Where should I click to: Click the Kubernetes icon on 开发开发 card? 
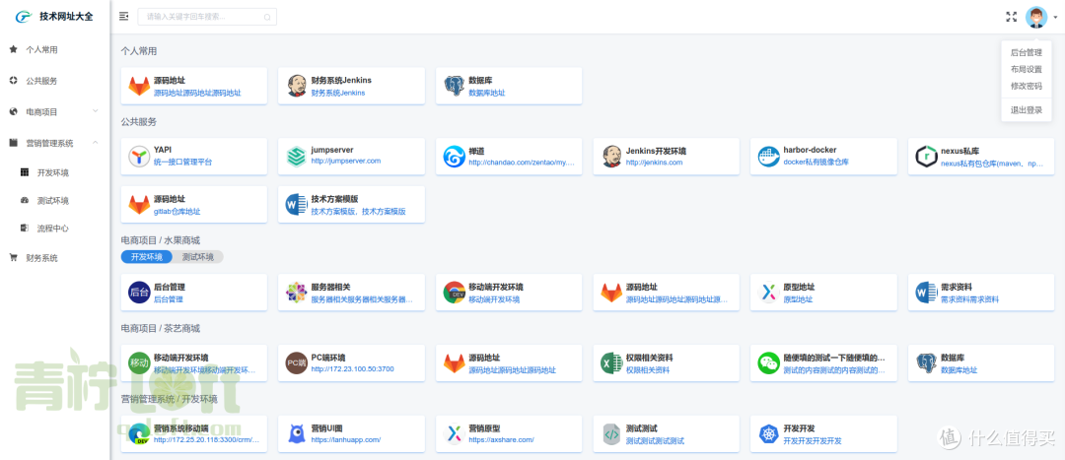coord(769,434)
